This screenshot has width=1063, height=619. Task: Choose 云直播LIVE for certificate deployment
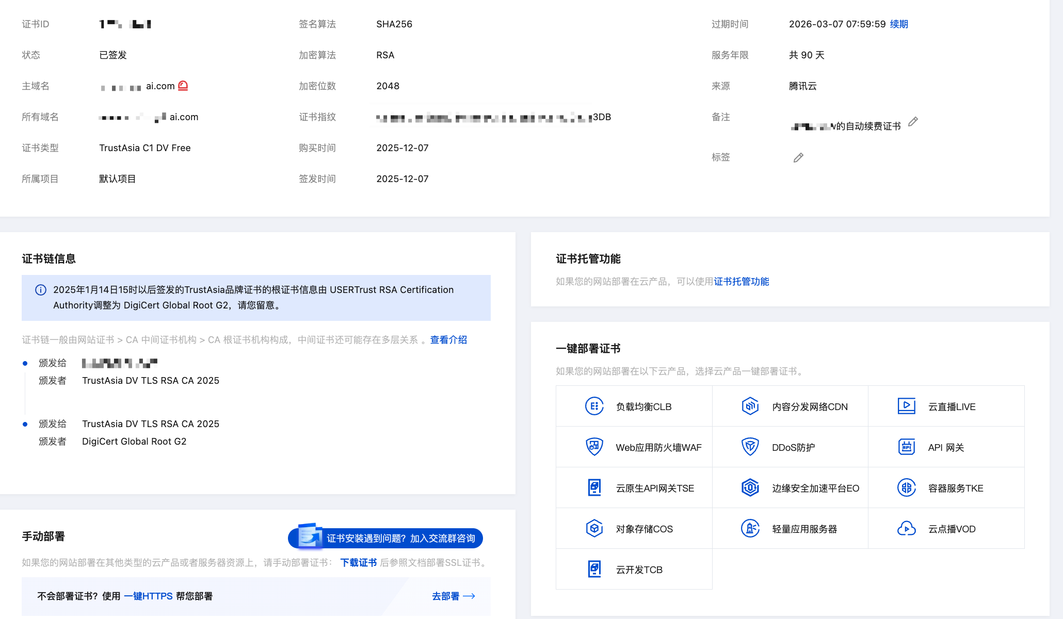pyautogui.click(x=951, y=406)
